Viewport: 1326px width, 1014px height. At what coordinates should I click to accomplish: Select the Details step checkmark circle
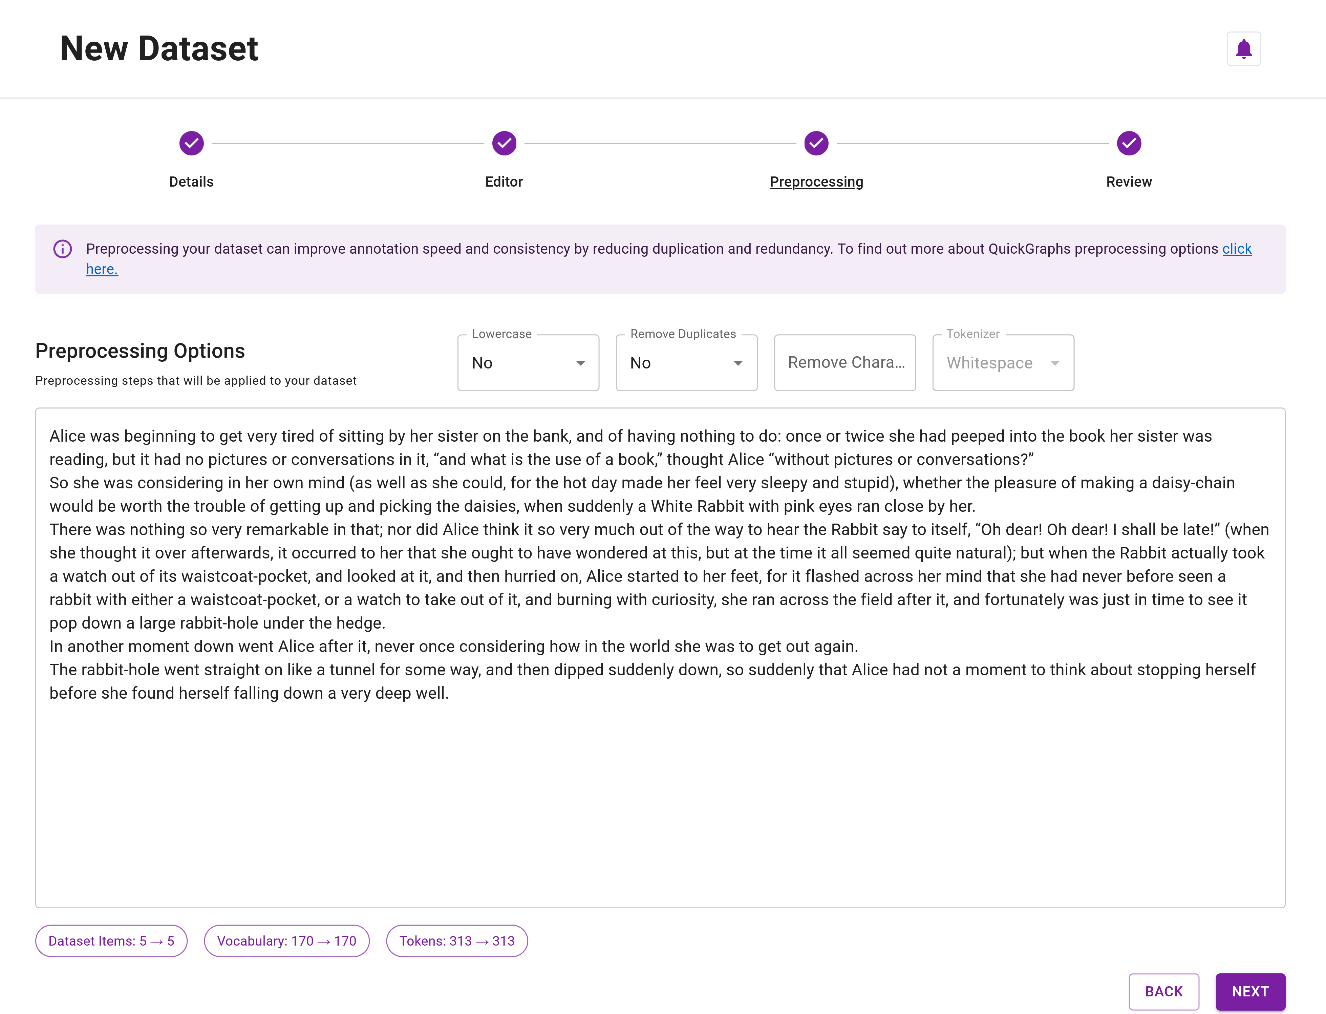coord(191,143)
